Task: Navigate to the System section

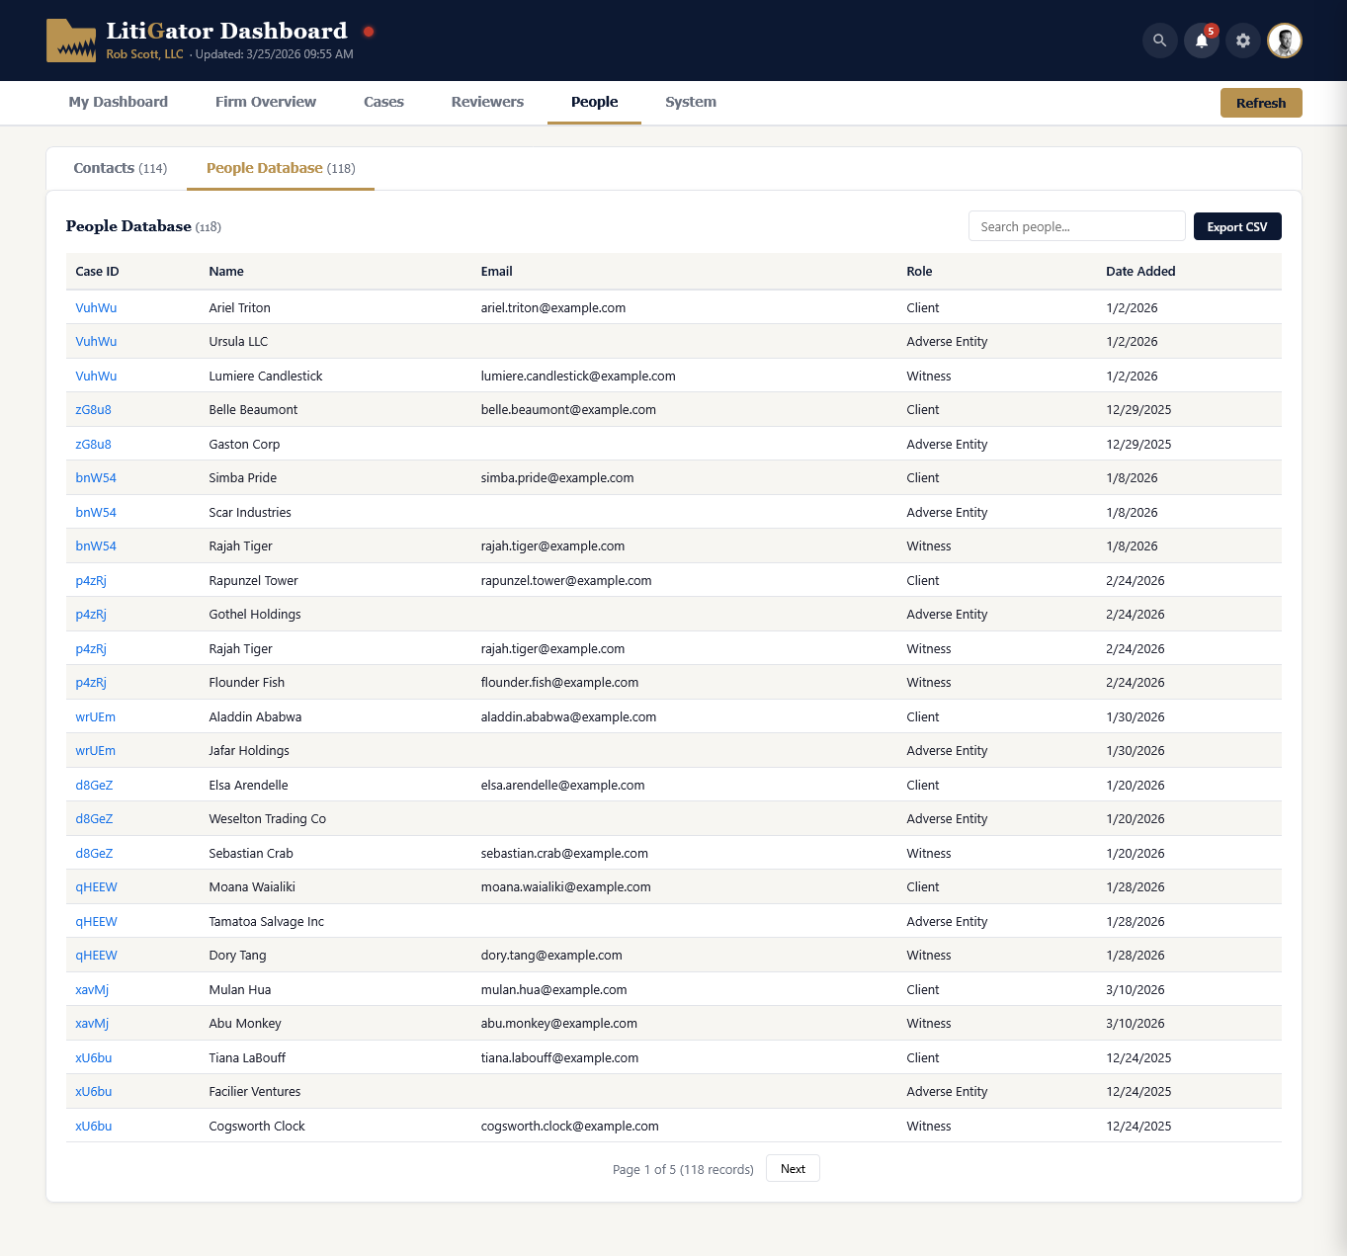Action: 691,102
